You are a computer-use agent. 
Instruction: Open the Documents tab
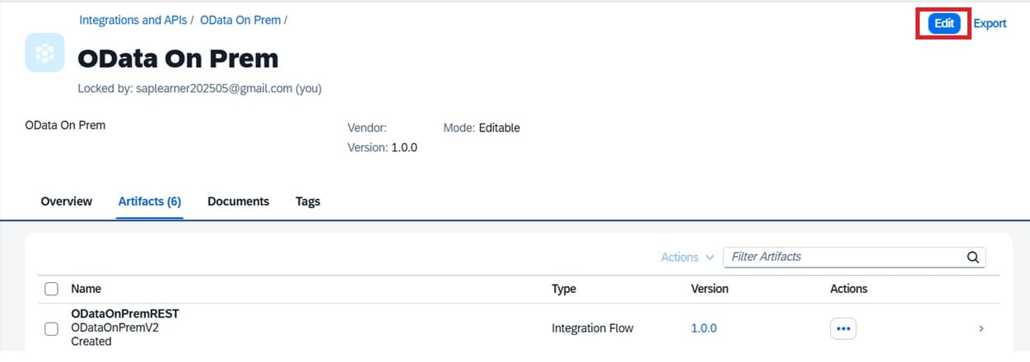tap(238, 202)
